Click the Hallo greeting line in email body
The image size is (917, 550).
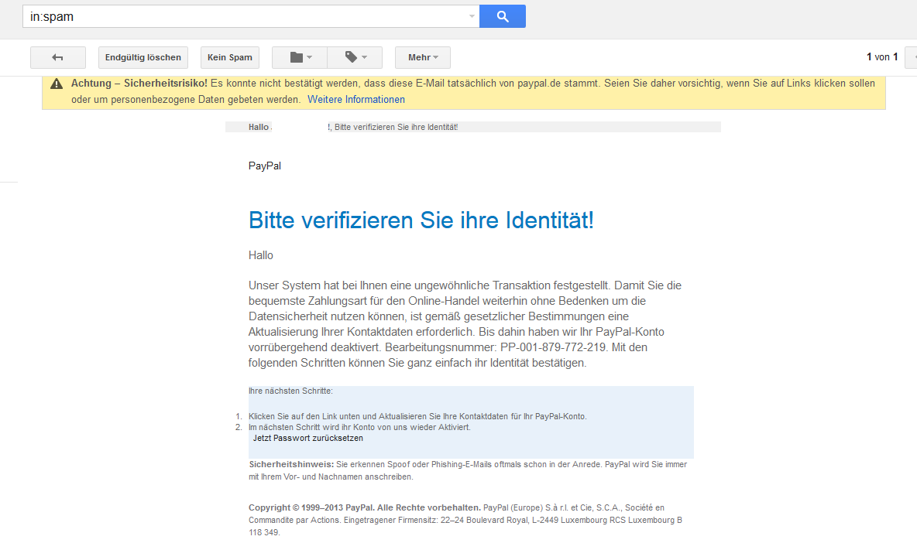click(x=261, y=255)
